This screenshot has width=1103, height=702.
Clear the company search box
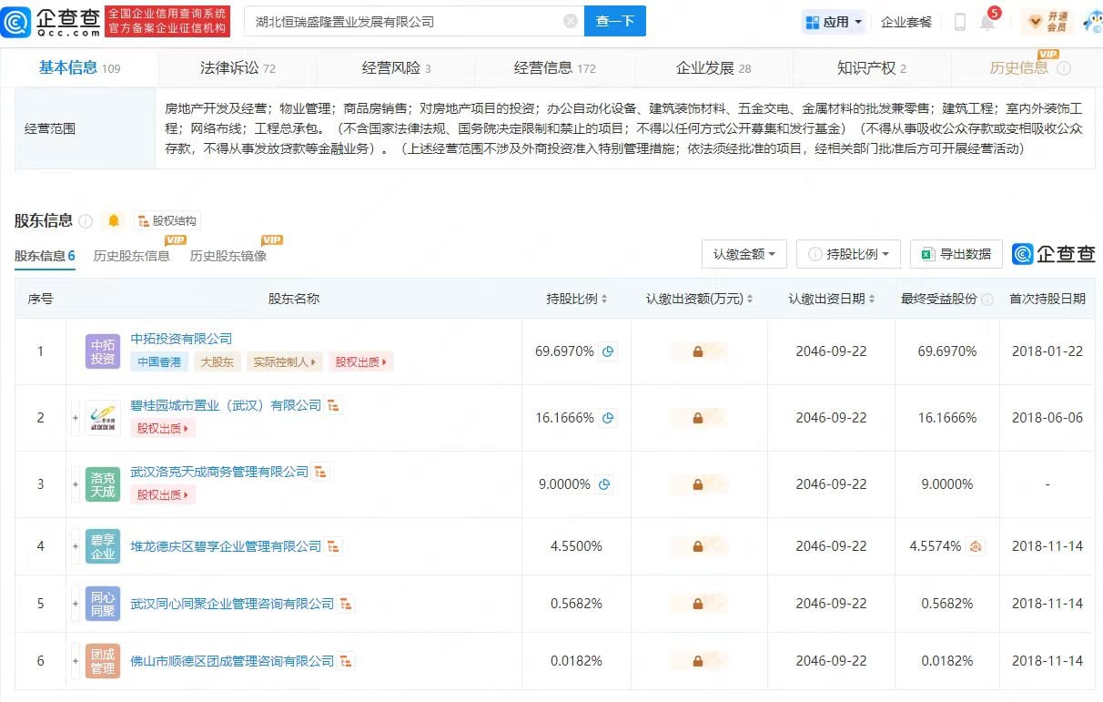click(571, 21)
